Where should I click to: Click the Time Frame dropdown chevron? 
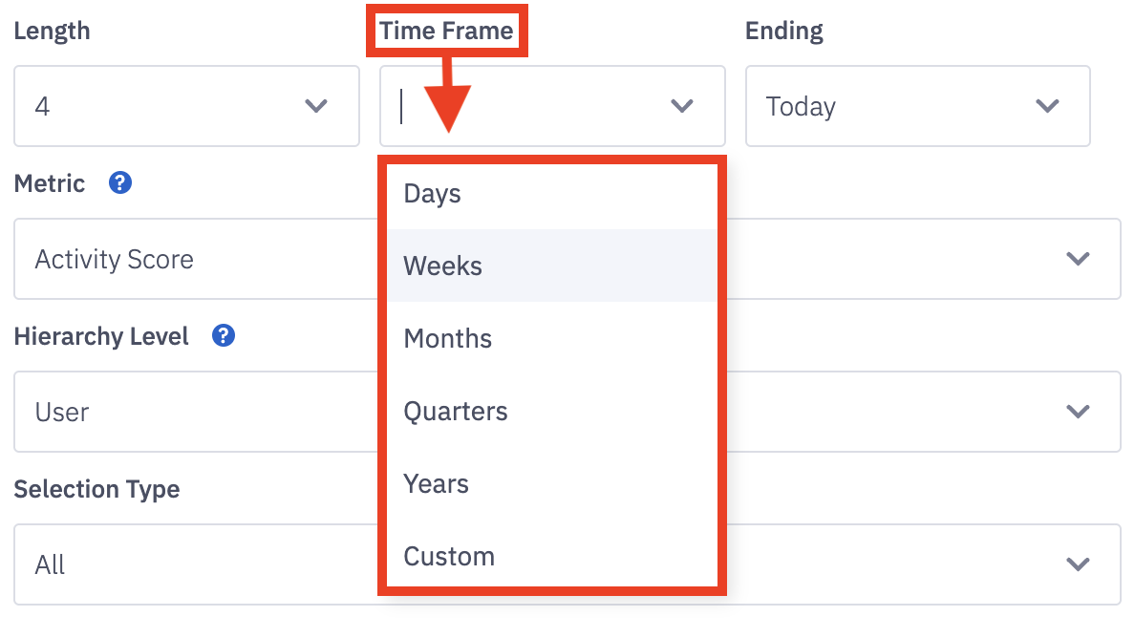(682, 106)
